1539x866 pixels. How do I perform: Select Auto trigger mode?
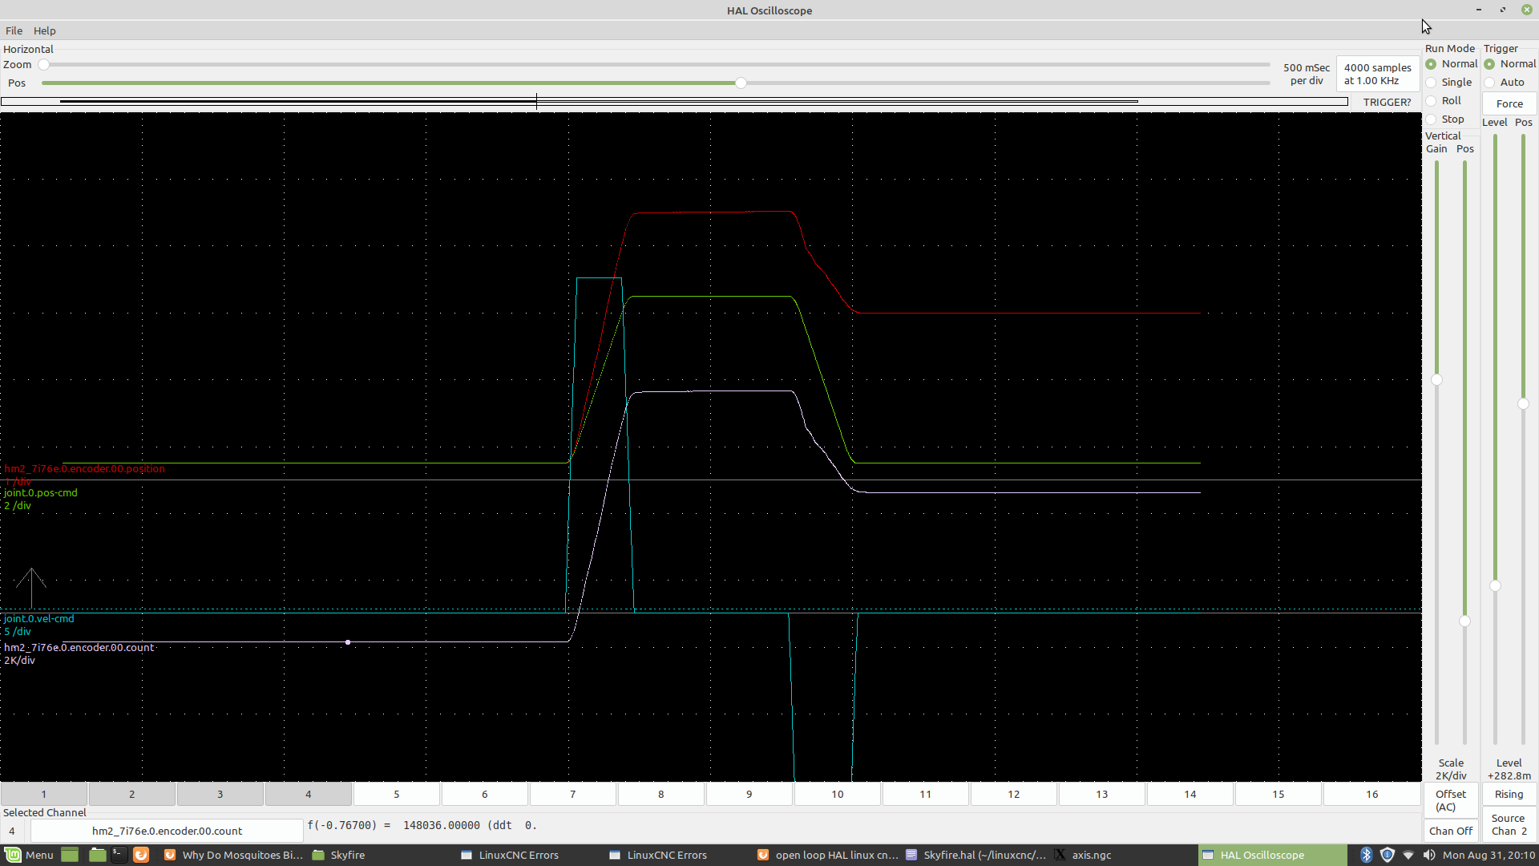(x=1505, y=82)
